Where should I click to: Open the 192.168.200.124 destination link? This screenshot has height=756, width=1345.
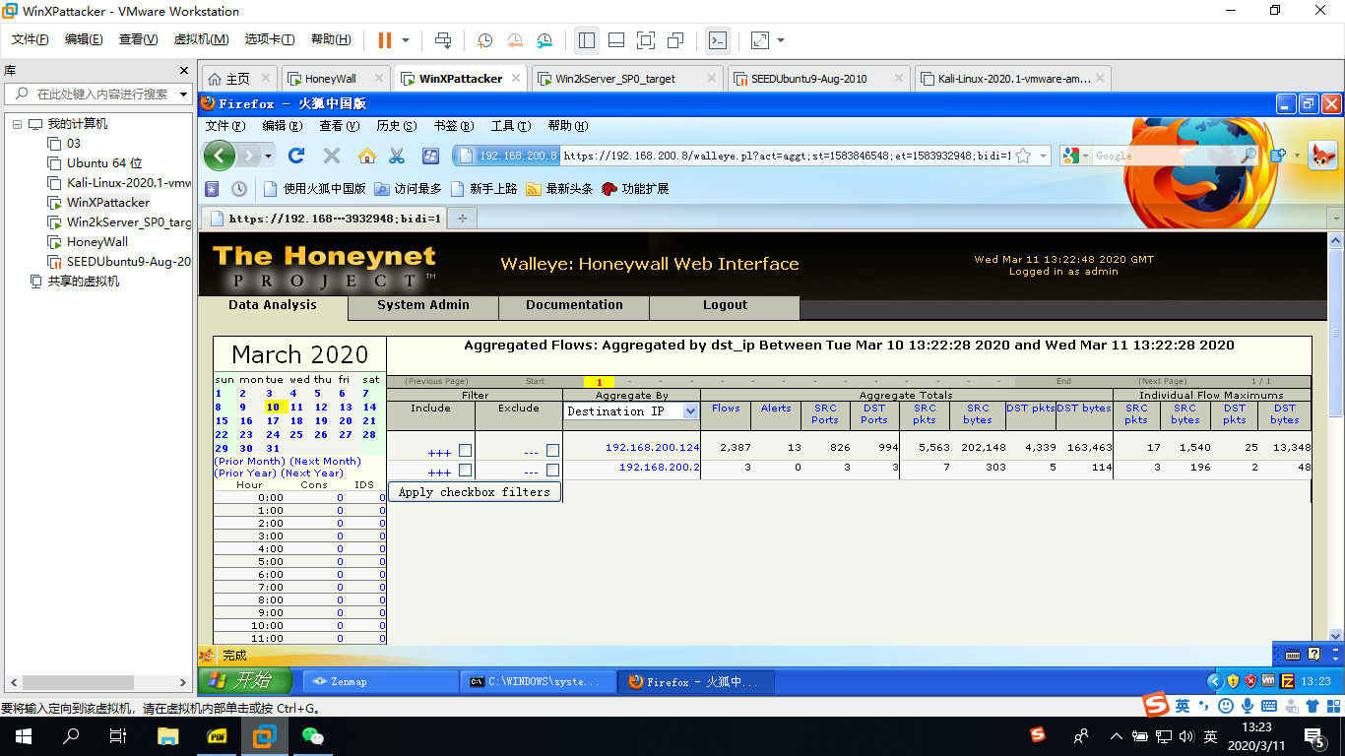652,448
